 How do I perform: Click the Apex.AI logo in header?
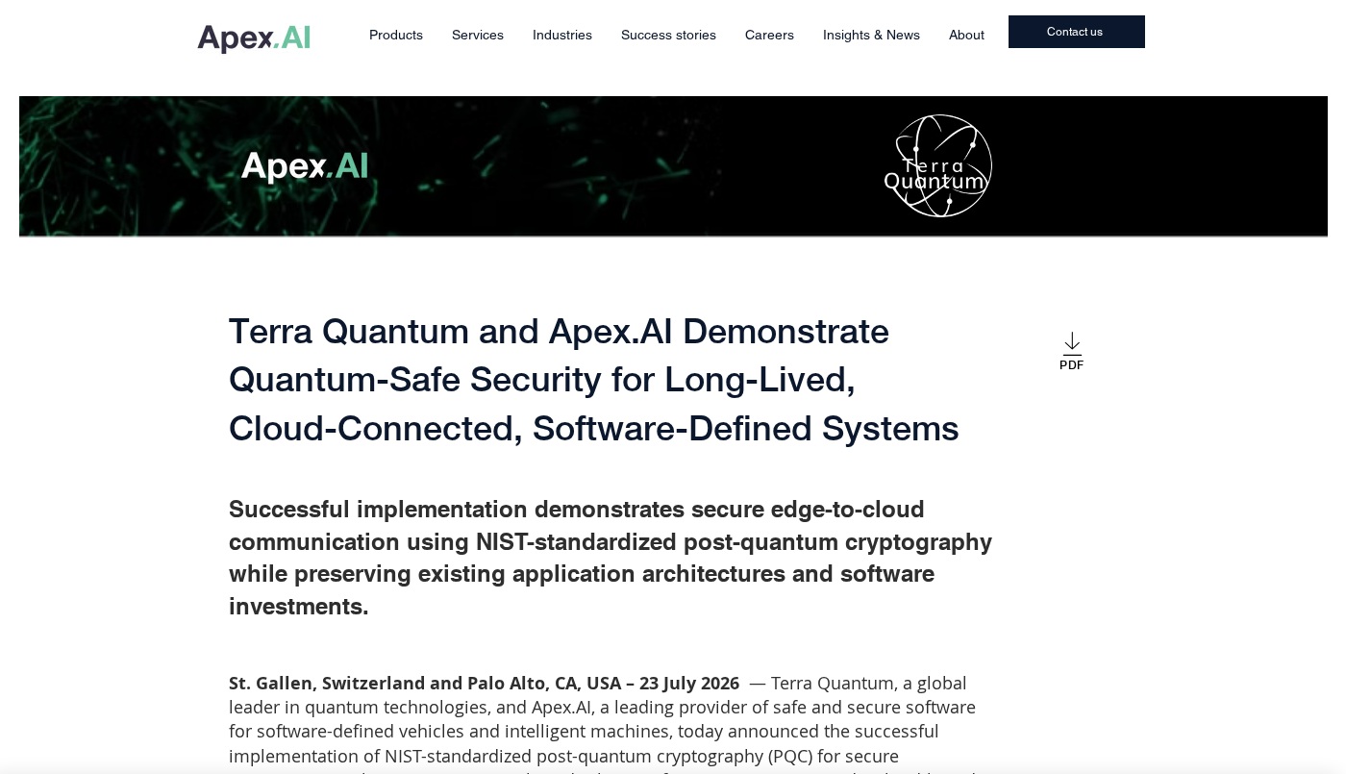pyautogui.click(x=254, y=37)
